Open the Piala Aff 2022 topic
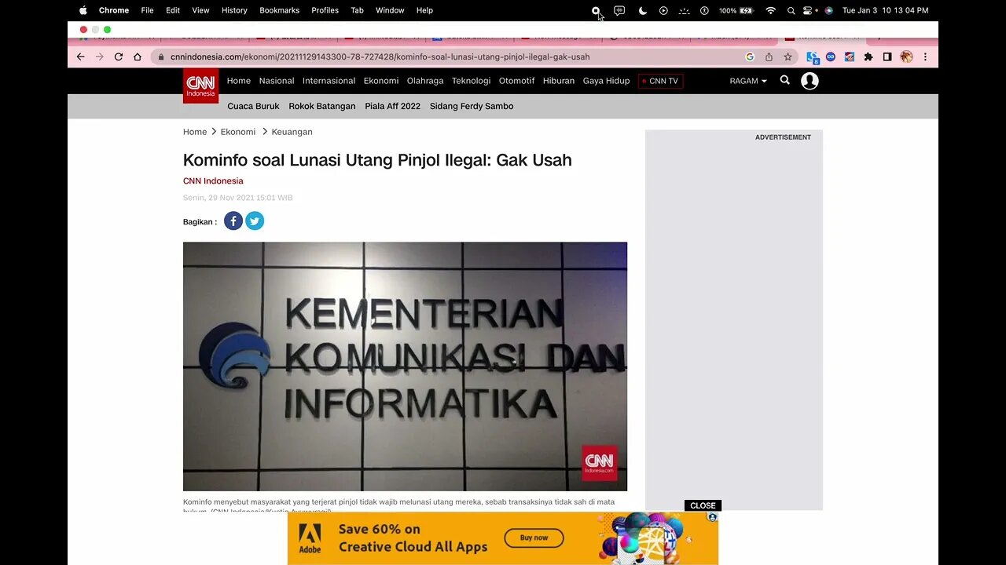1006x565 pixels. [x=392, y=106]
